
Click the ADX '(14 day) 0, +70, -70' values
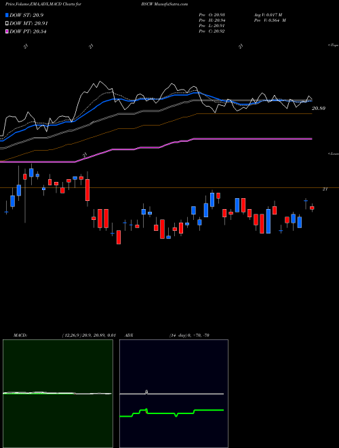point(189,335)
